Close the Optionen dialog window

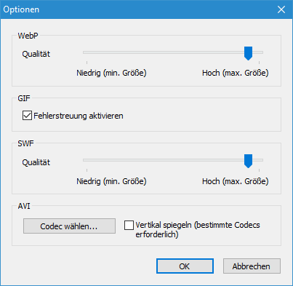[281, 9]
